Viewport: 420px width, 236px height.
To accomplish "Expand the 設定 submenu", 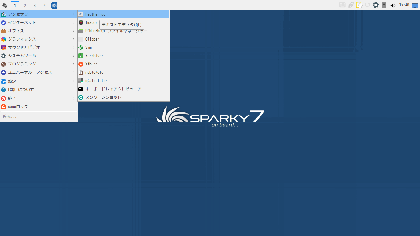I will [39, 81].
